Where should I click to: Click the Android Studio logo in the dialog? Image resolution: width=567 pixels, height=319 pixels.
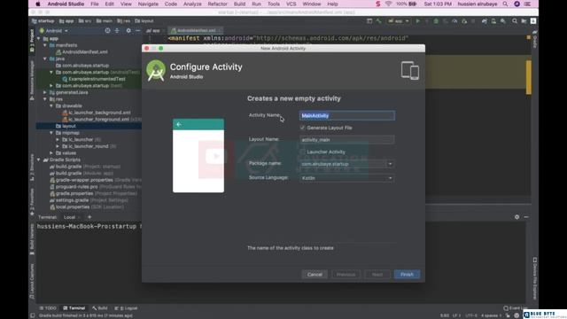[x=156, y=70]
